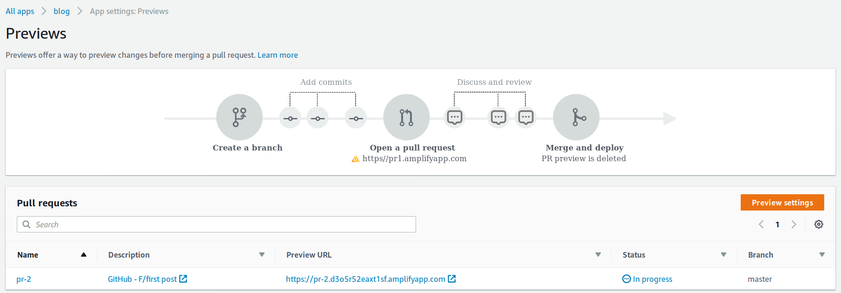Click the Preview settings button
The image size is (841, 293).
782,203
